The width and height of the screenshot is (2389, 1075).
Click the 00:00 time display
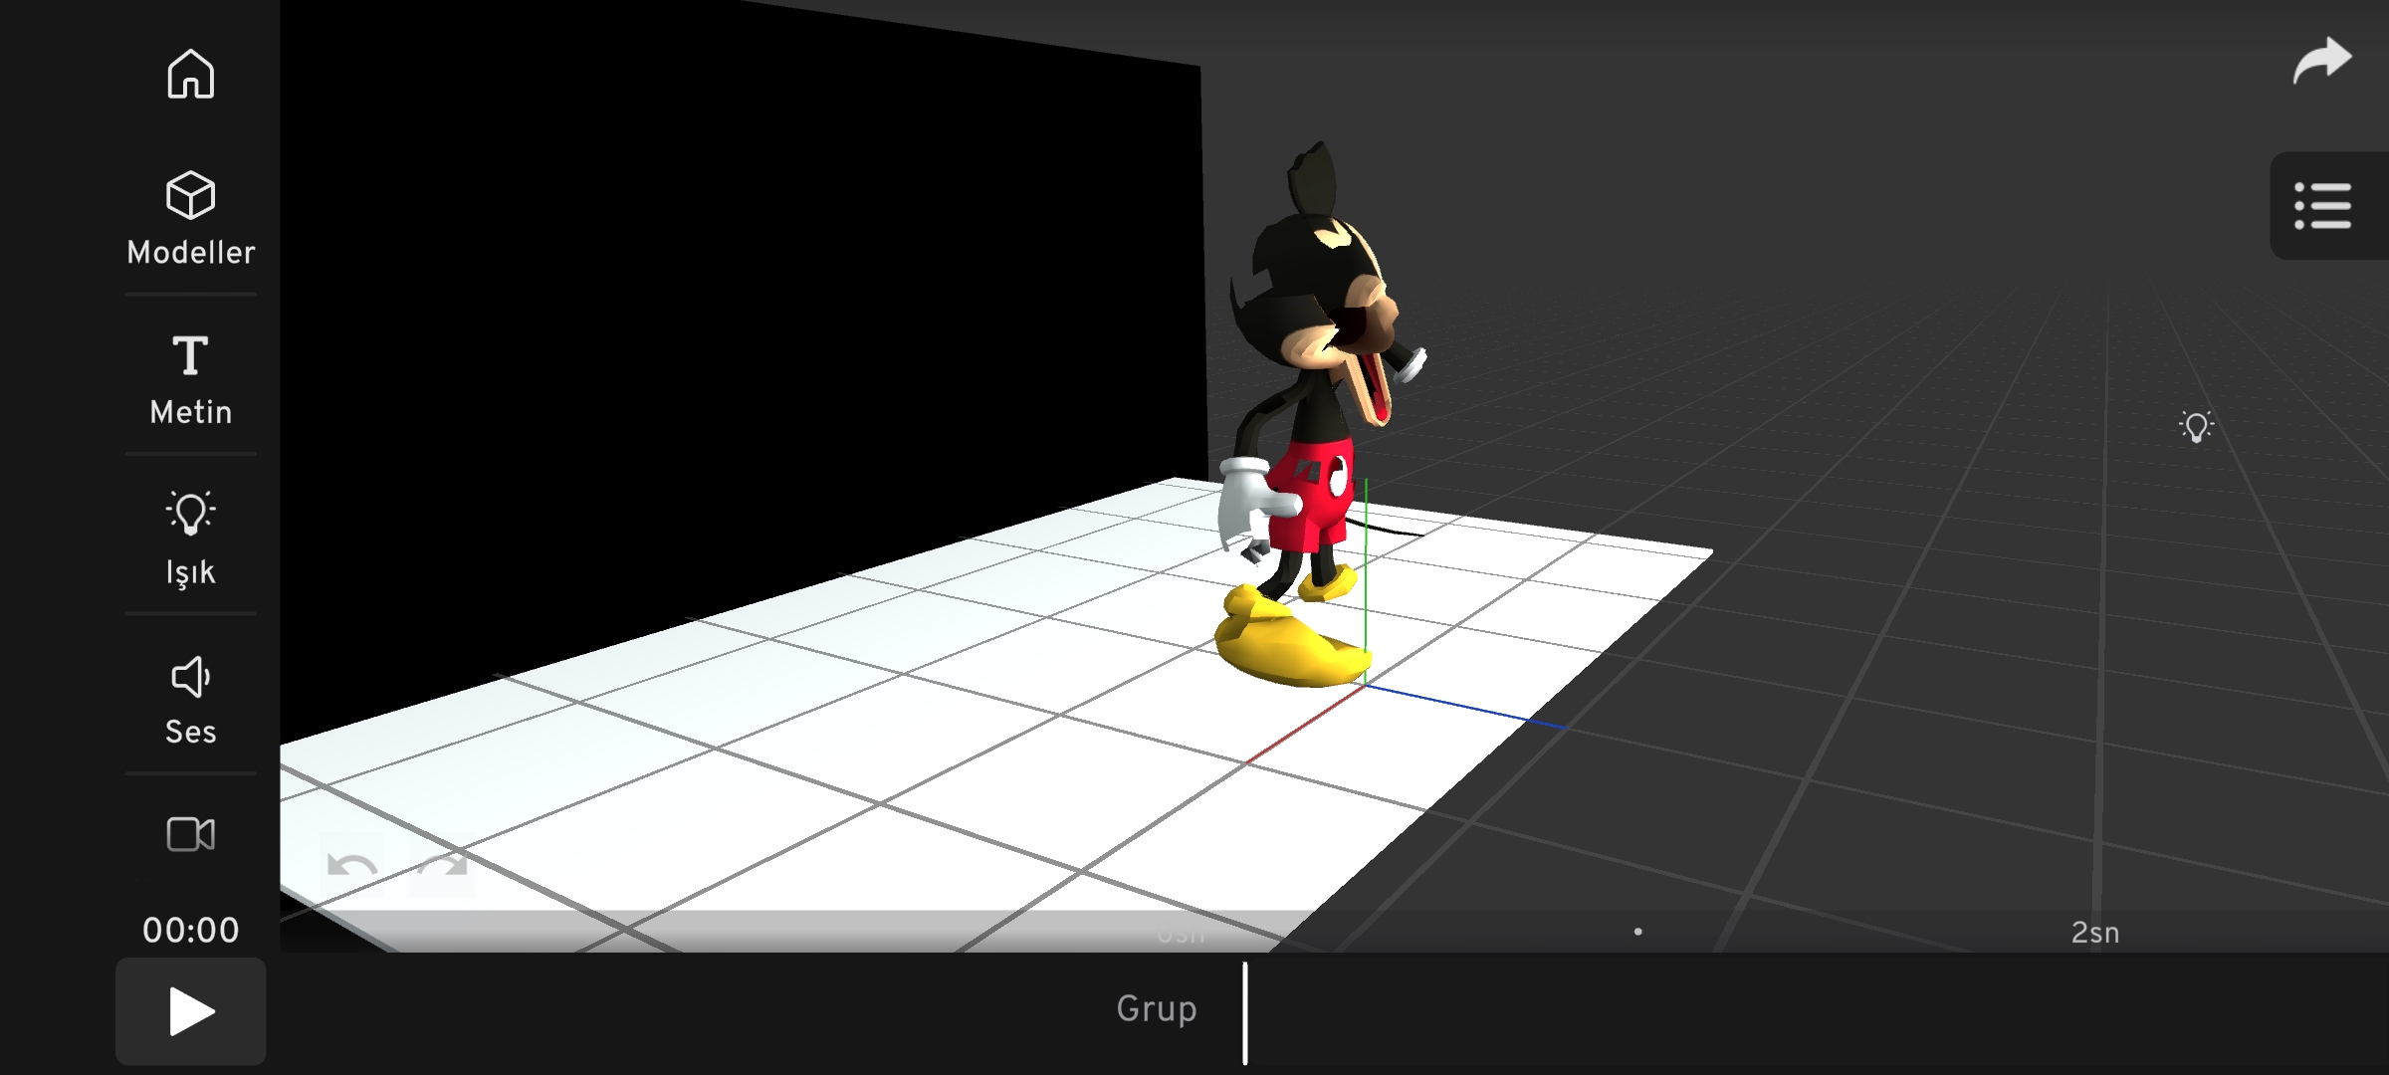(x=190, y=930)
